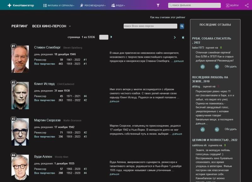The height and width of the screenshot is (182, 252).
Task: Open the ЛЮДИ menu
Action: point(118,5)
